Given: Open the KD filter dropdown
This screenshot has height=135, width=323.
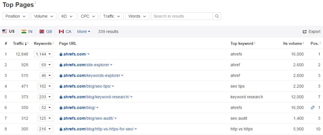Looking at the screenshot, I should [67, 16].
